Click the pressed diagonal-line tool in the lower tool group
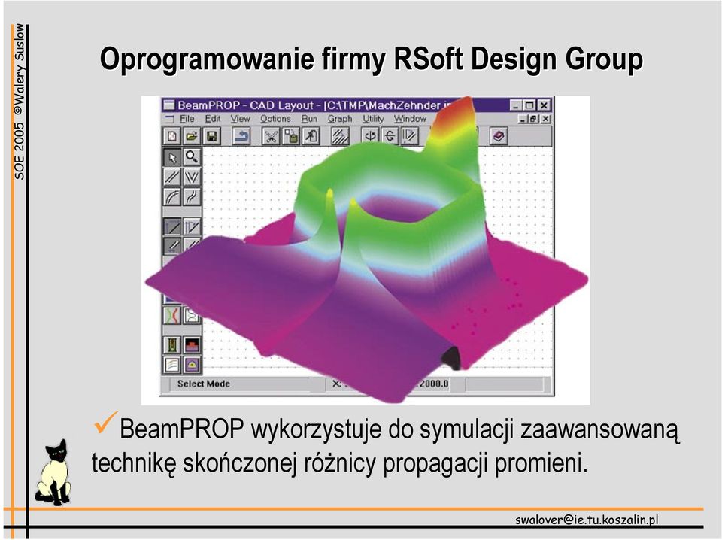Screen dimensions: 722x540 [x=173, y=226]
